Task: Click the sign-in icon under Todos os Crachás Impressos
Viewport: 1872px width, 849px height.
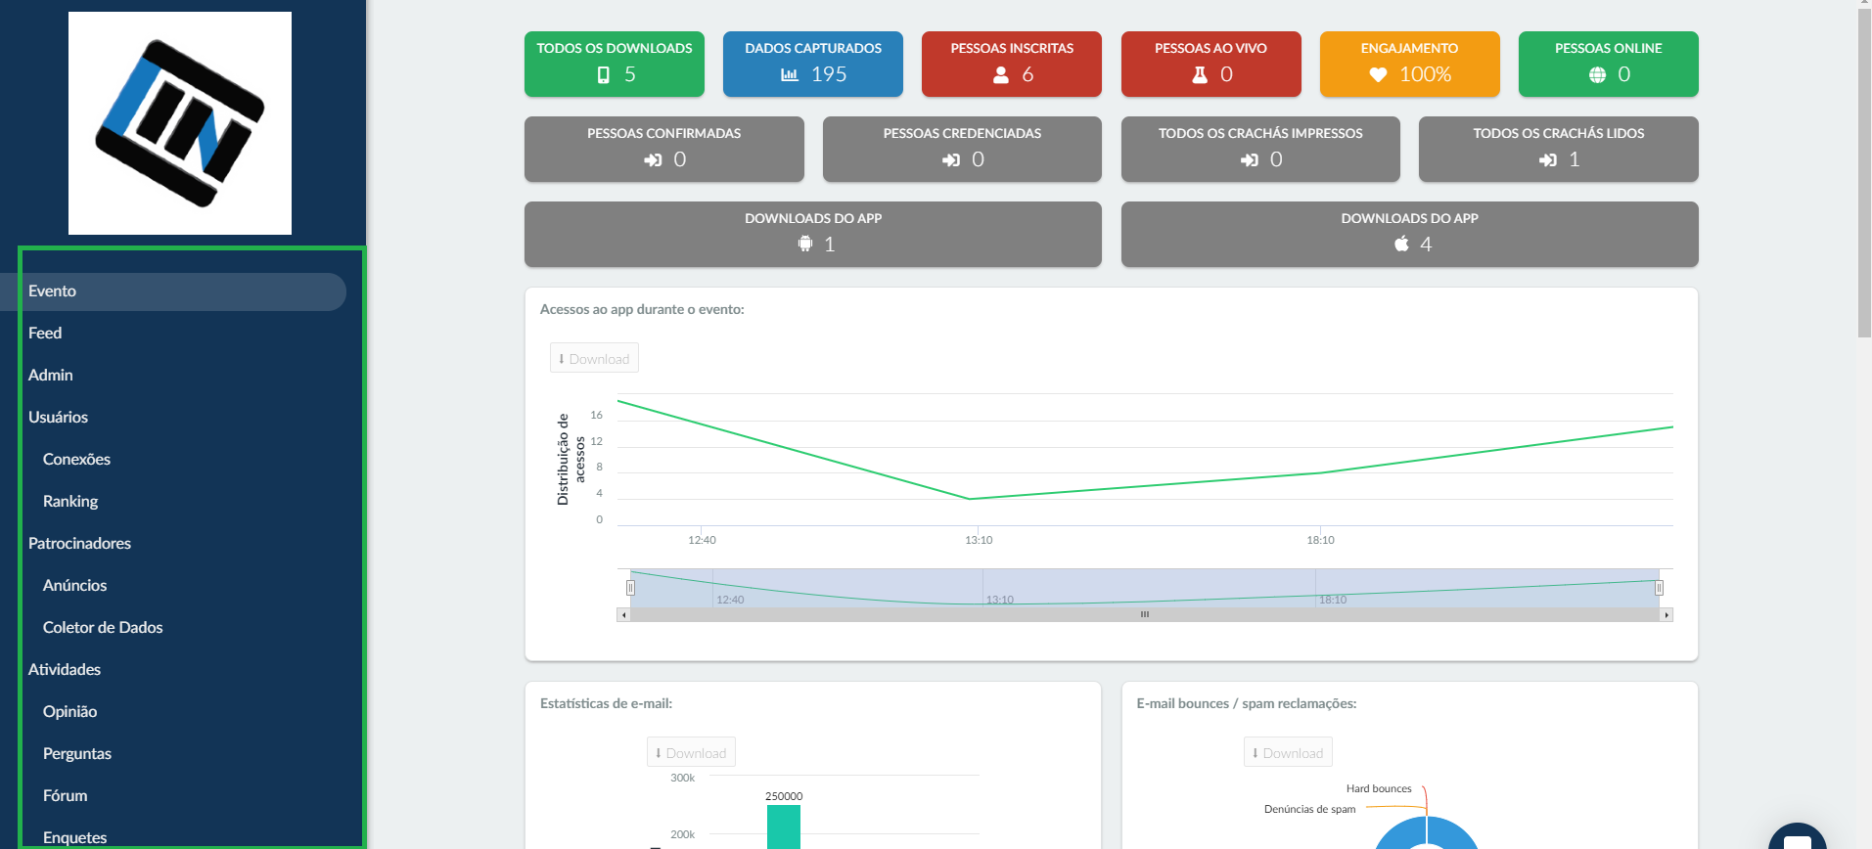Action: 1250,159
